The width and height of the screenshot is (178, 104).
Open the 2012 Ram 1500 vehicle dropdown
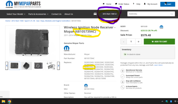(110, 14)
